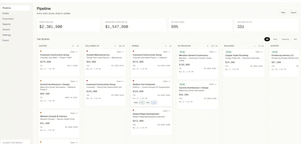The image size is (301, 144).
Task: Click the $412,000 amount on Desert Ridge
Action: 138,121
